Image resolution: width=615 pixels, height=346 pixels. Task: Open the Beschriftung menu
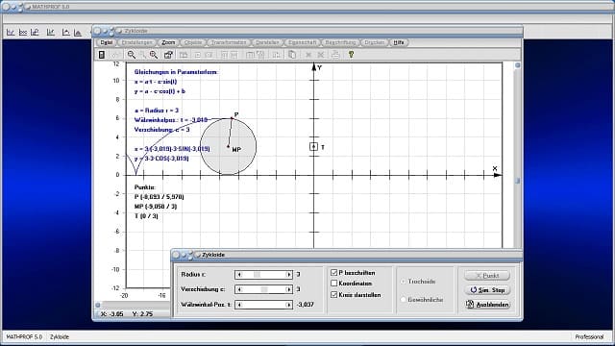(x=340, y=42)
